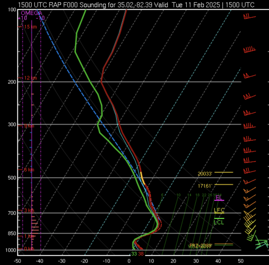Select the 20033' height annotation
This screenshot has width=269, height=265.
pyautogui.click(x=205, y=174)
